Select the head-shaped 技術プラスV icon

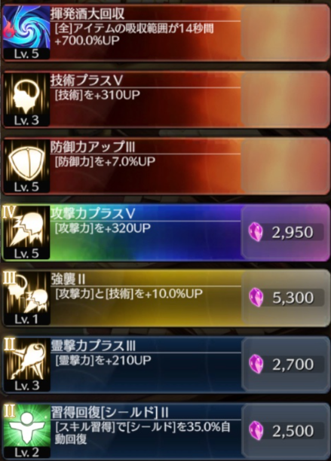(26, 99)
